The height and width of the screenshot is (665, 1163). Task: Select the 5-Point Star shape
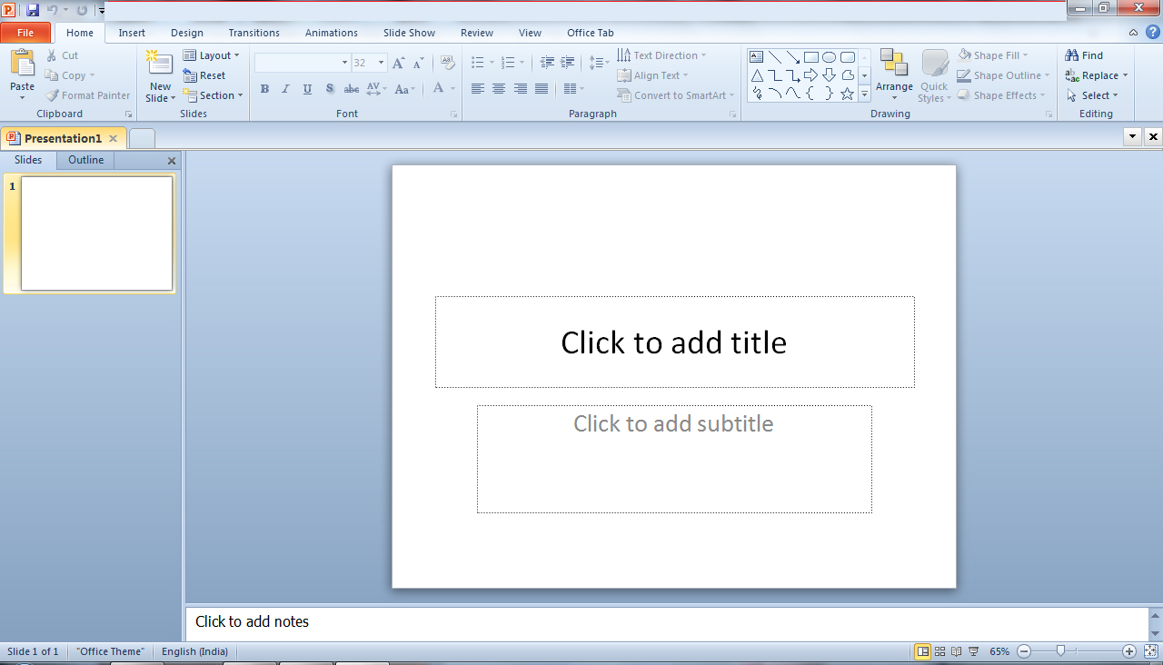pos(847,94)
